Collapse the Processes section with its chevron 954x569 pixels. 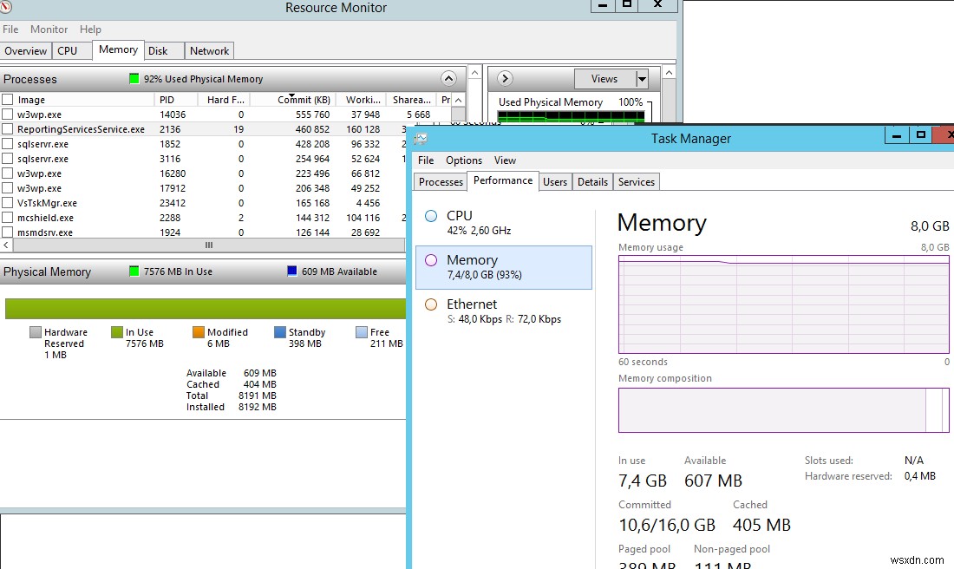point(449,78)
